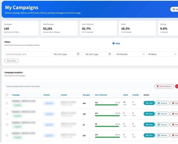Click the Search campaign name field
178x144 pixels.
(27, 54)
